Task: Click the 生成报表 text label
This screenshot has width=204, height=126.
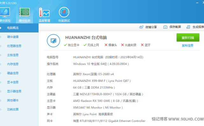Action: pos(198,27)
